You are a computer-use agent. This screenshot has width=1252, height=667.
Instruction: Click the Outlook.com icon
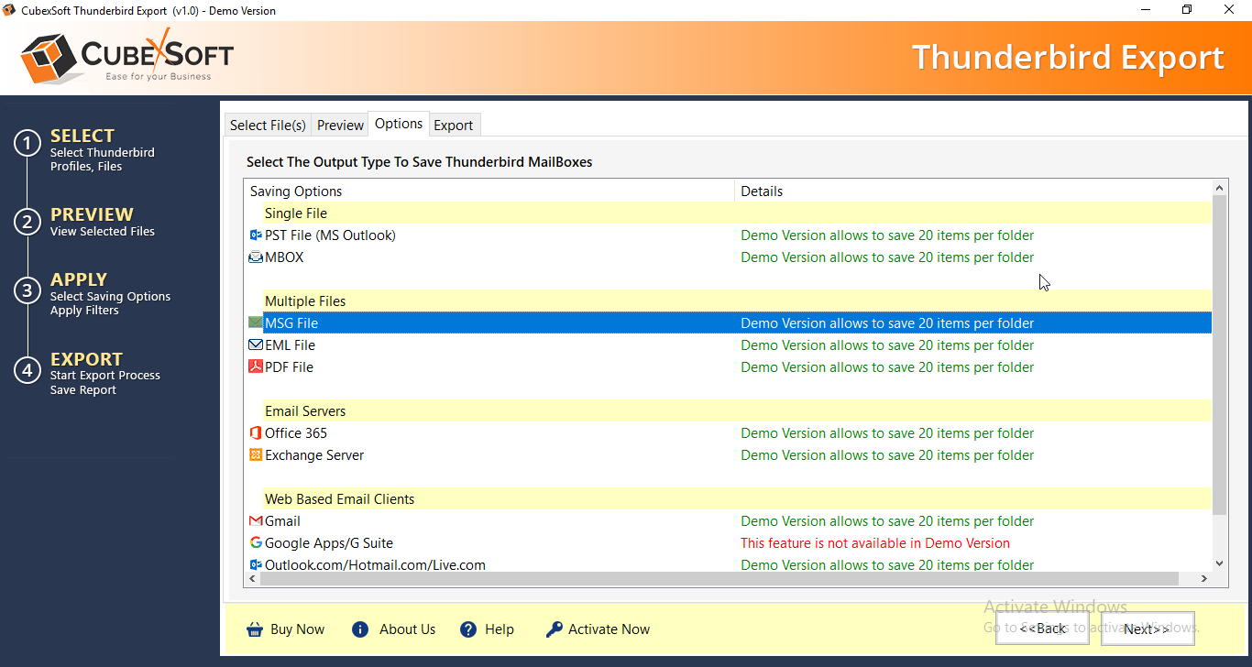256,565
